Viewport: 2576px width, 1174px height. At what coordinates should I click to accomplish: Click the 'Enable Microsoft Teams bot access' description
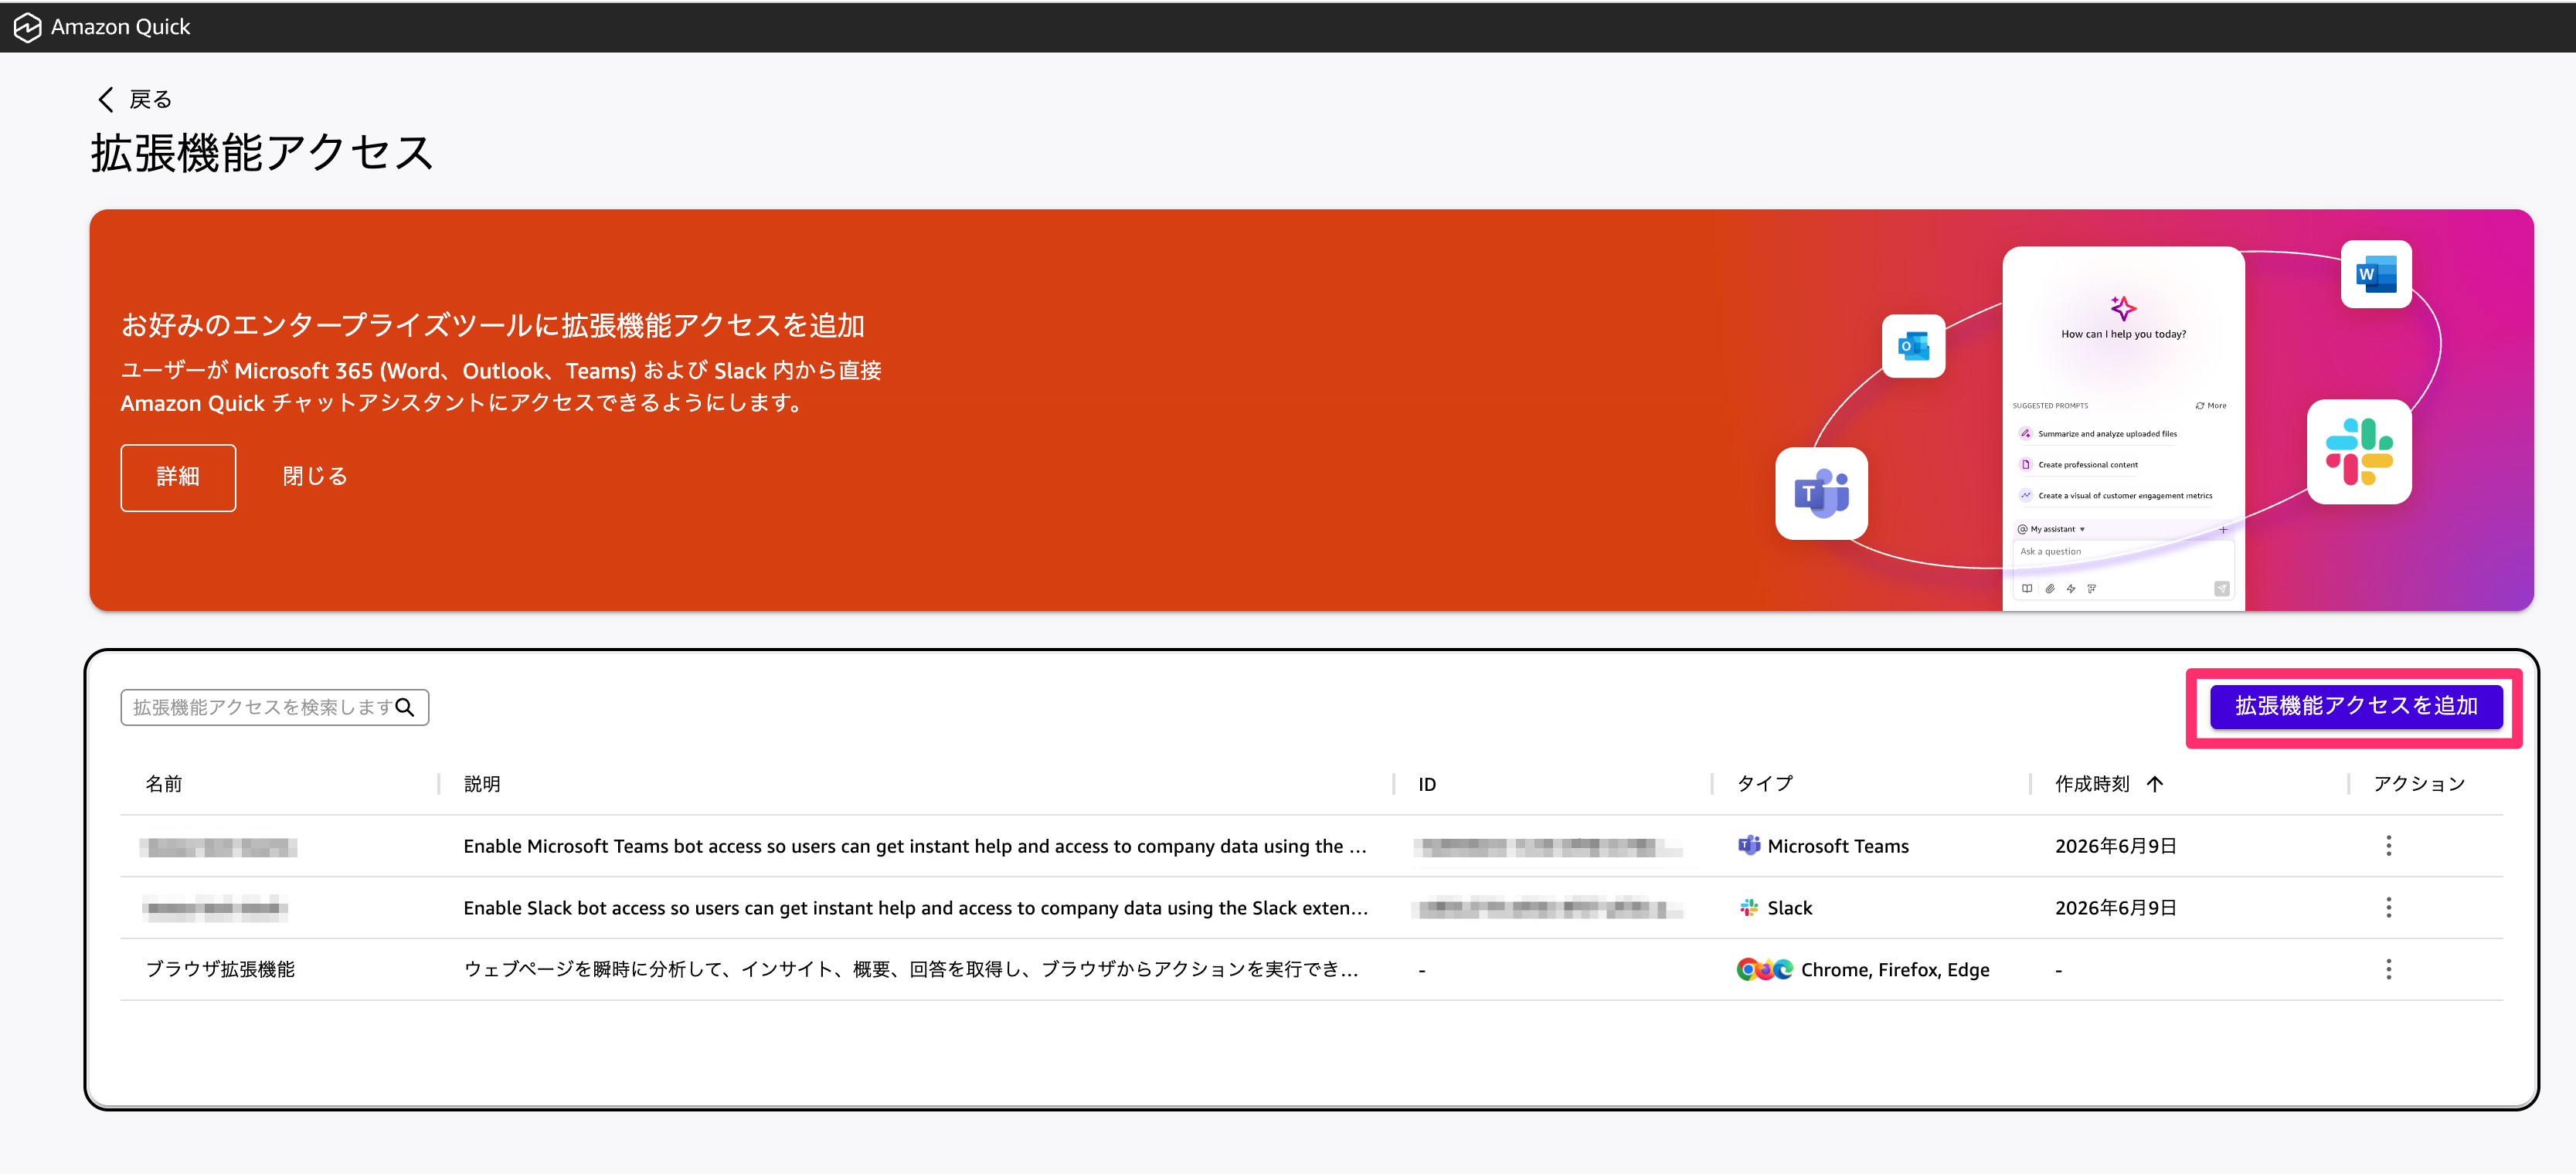[915, 846]
